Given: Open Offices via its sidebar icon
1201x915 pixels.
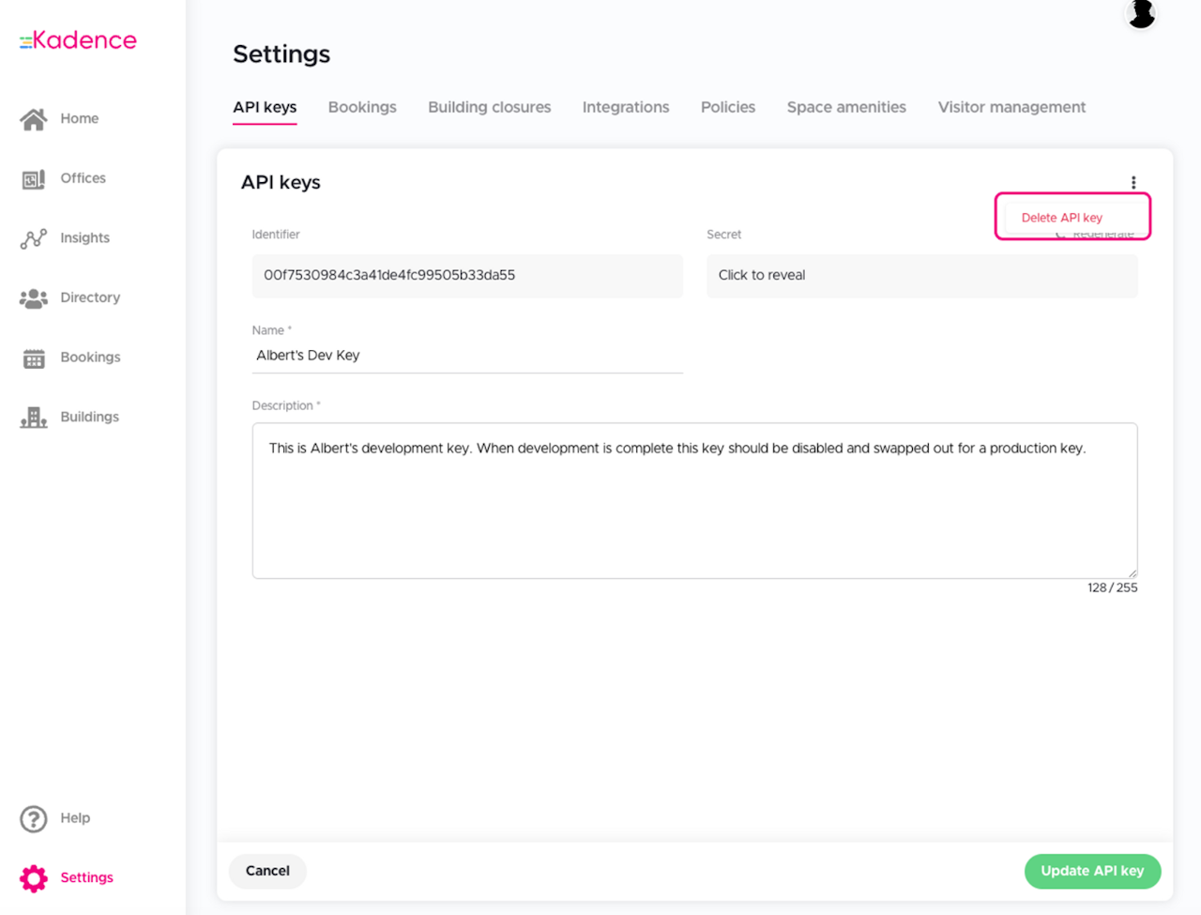Looking at the screenshot, I should click(34, 179).
